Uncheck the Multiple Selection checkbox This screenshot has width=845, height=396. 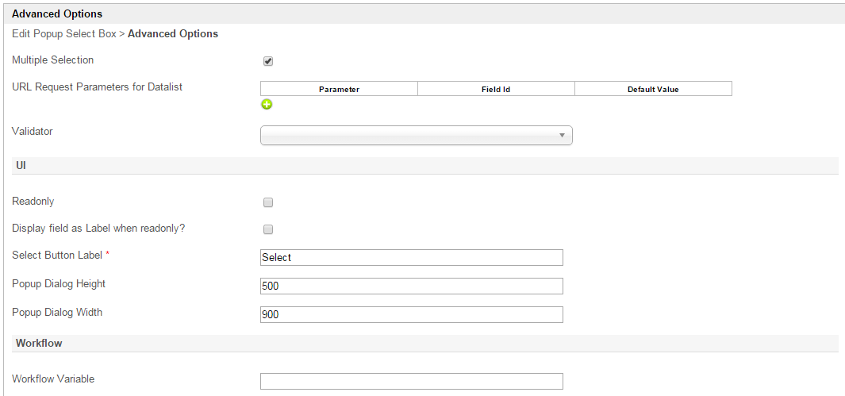tap(268, 61)
